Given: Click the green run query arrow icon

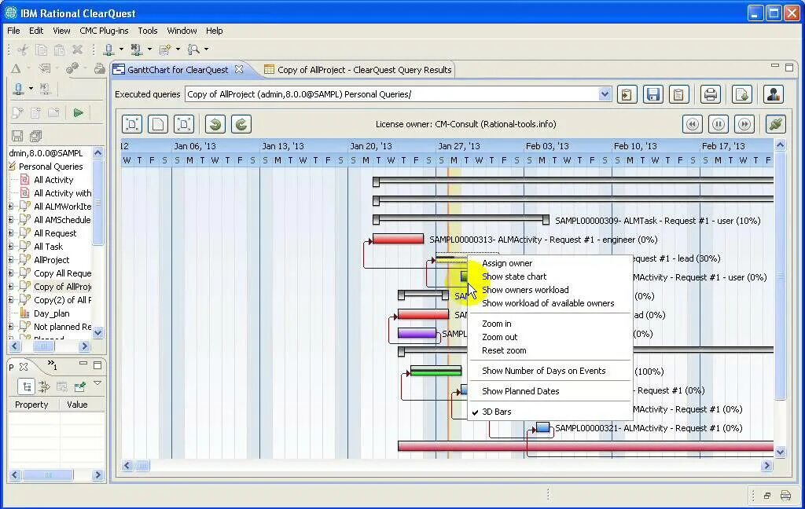Looking at the screenshot, I should coord(78,112).
